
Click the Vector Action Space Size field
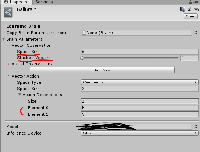tap(139, 89)
